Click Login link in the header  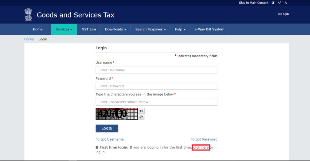[x=283, y=14]
